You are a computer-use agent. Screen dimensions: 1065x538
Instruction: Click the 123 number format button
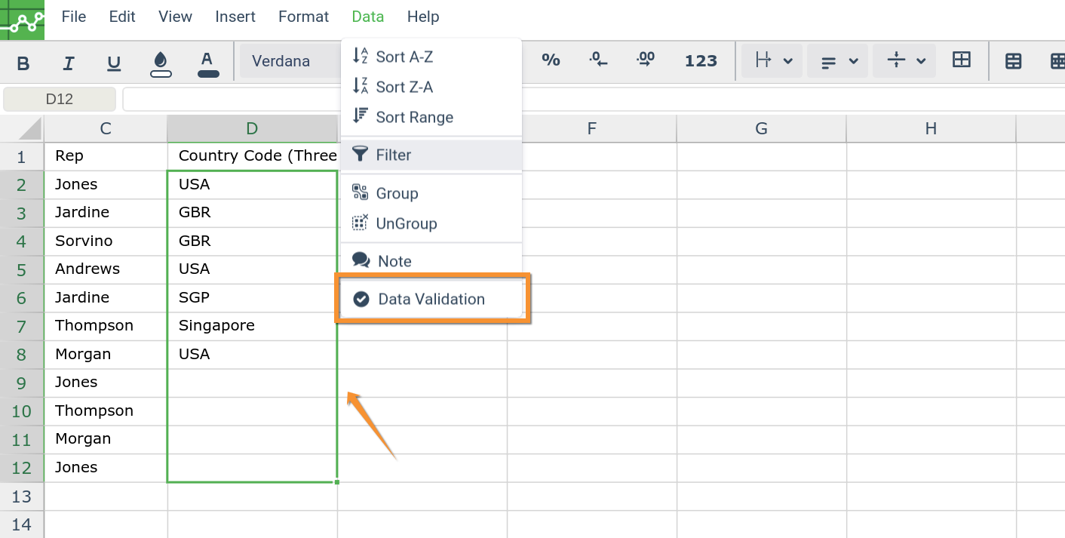[x=701, y=61]
